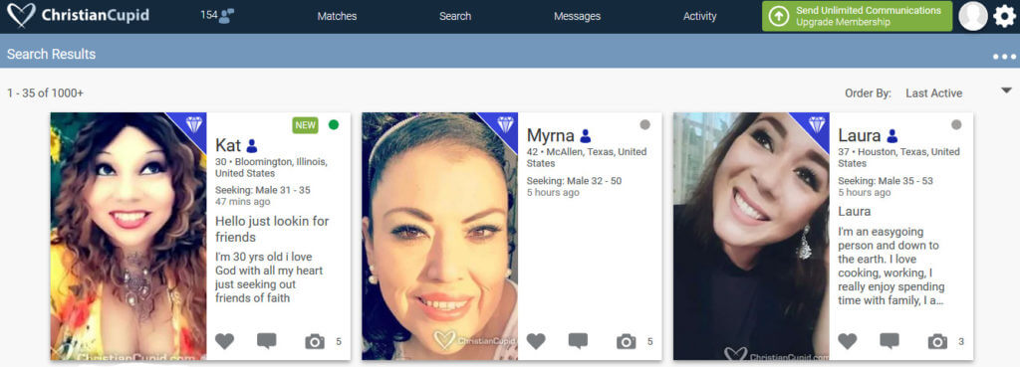The height and width of the screenshot is (367, 1020).
Task: Open the Messages menu item
Action: point(577,16)
